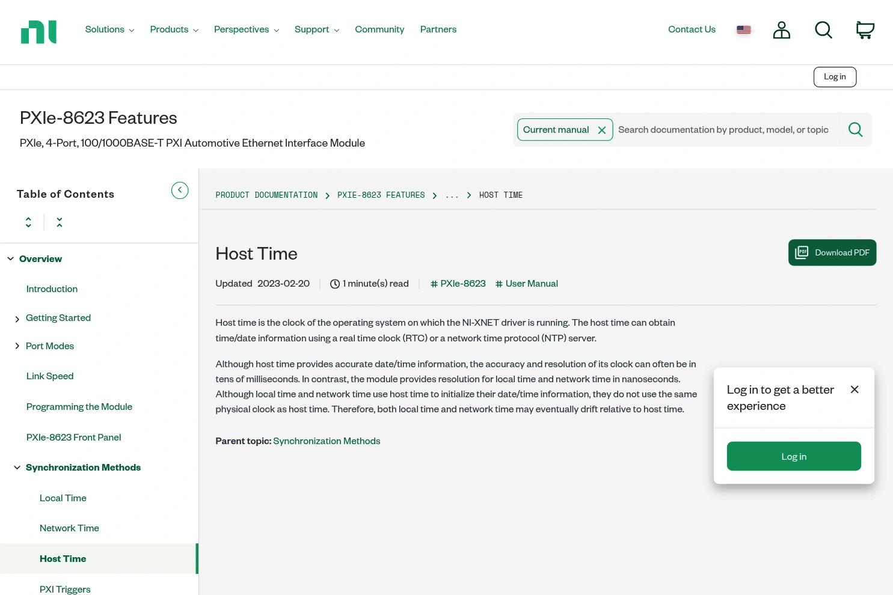Screen dimensions: 893x595
Task: Remove the Current manual filter chip
Action: (602, 130)
